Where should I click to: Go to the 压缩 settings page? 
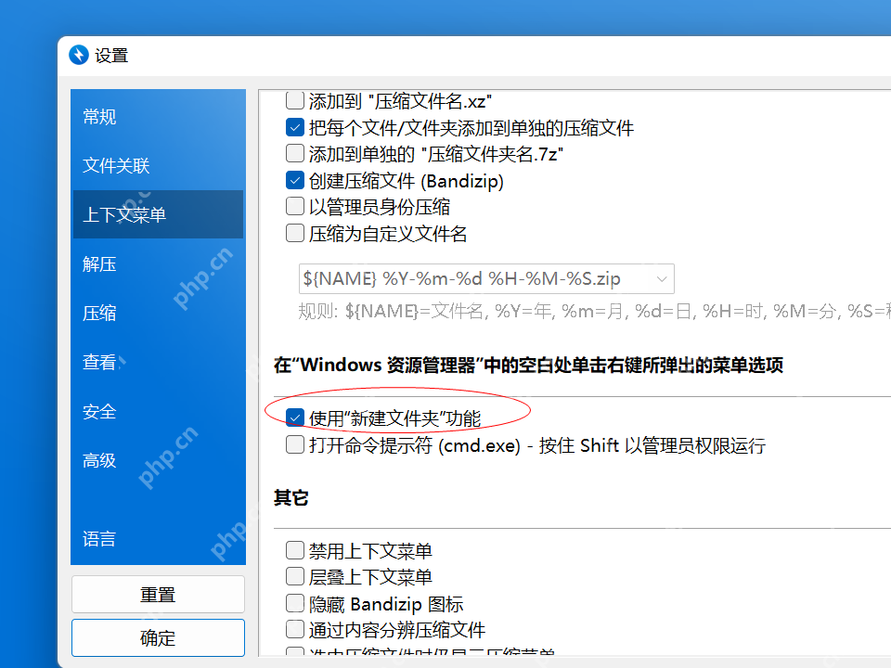tap(158, 313)
